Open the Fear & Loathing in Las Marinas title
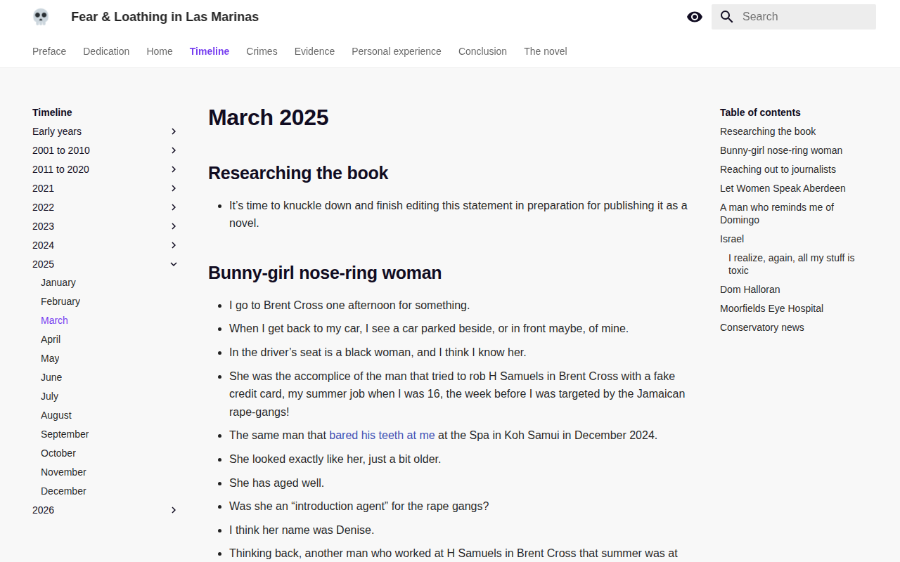This screenshot has height=562, width=900. click(x=165, y=17)
